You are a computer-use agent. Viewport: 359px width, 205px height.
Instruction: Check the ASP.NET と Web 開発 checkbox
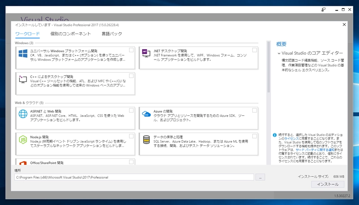click(131, 111)
